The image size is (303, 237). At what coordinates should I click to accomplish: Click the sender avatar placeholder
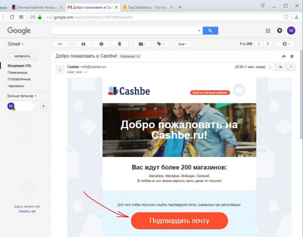point(60,70)
